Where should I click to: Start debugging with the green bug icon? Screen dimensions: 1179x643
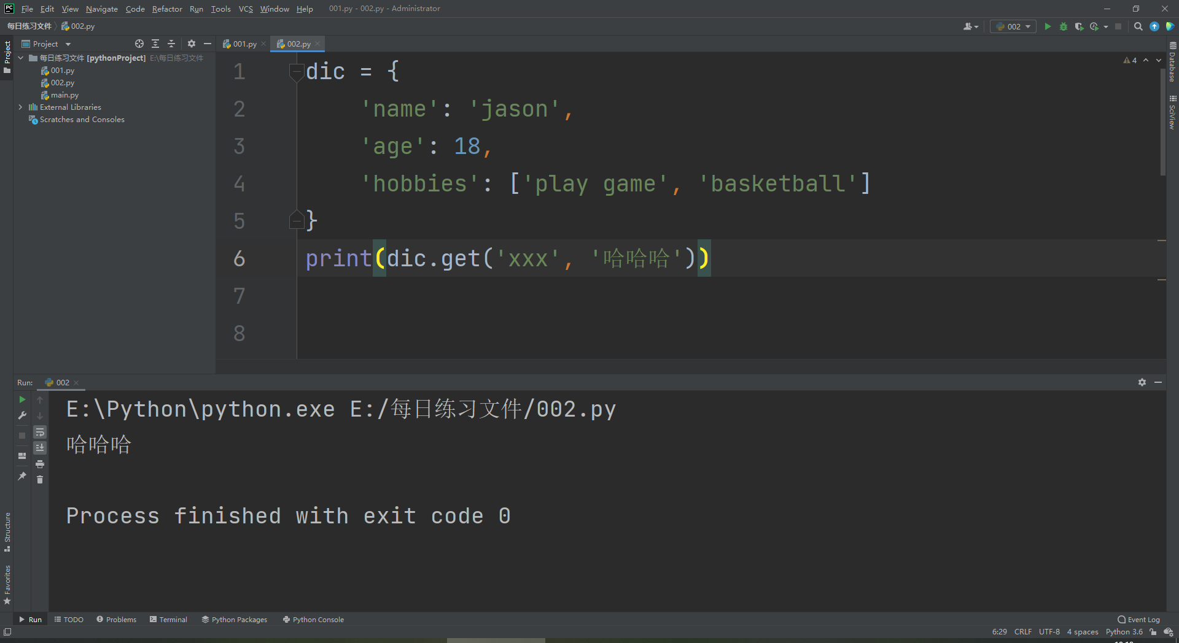pos(1064,26)
